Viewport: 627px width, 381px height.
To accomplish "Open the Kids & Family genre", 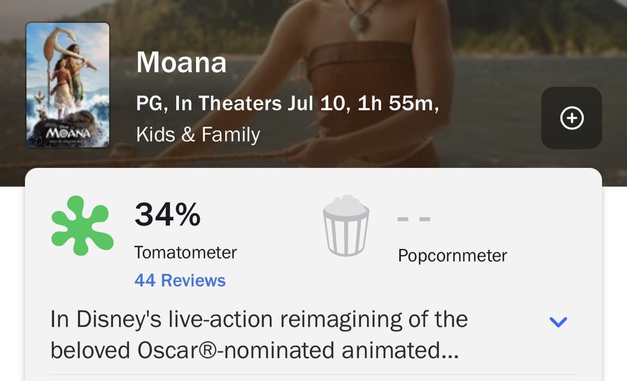I will click(198, 134).
